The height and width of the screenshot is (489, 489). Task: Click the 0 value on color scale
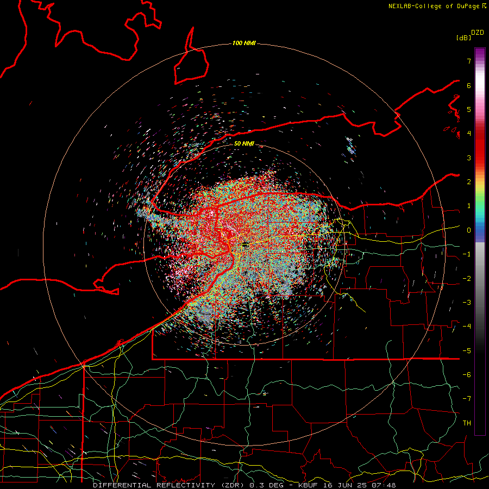click(x=469, y=230)
